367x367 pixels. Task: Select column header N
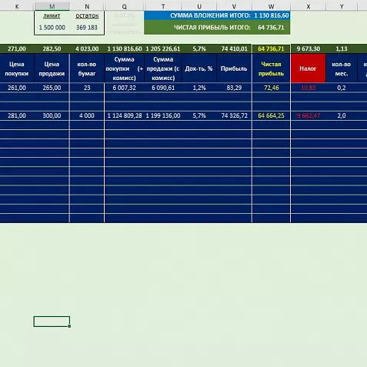pos(87,6)
